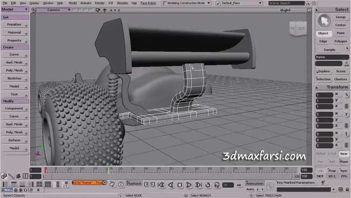
Task: Click the viewport camera icon
Action: (x=98, y=10)
